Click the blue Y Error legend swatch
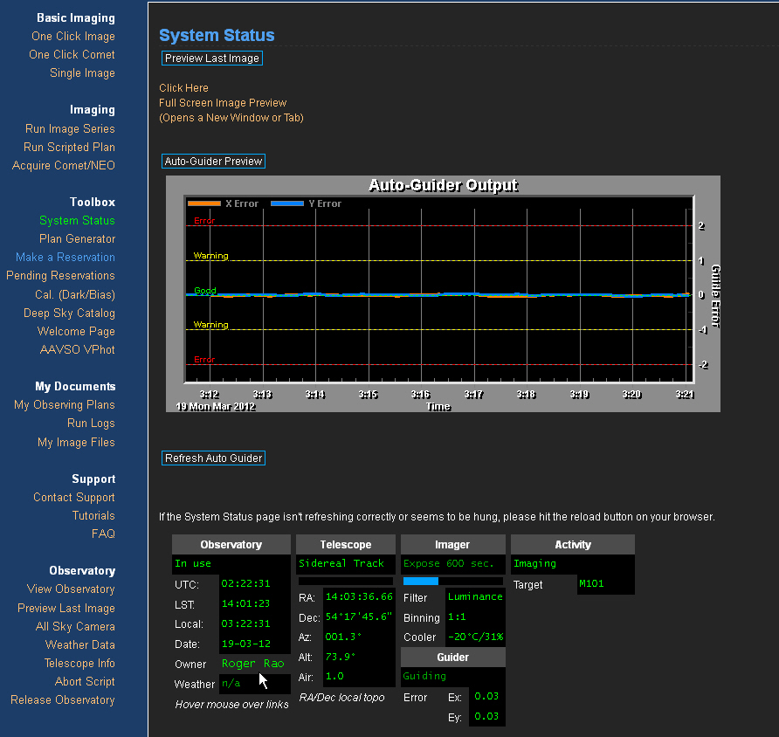The height and width of the screenshot is (737, 779). 287,203
